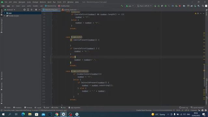Open the File menu
Screen dimensions: 208x117
[6, 2]
